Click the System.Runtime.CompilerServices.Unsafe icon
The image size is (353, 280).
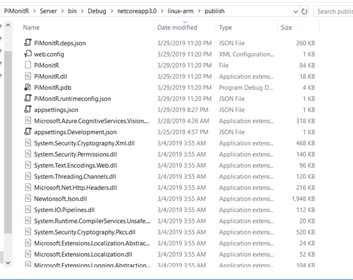pyautogui.click(x=28, y=221)
